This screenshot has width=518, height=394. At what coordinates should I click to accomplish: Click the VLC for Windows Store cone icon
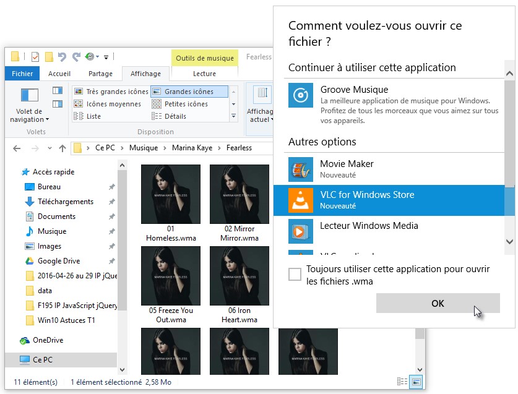(x=300, y=200)
